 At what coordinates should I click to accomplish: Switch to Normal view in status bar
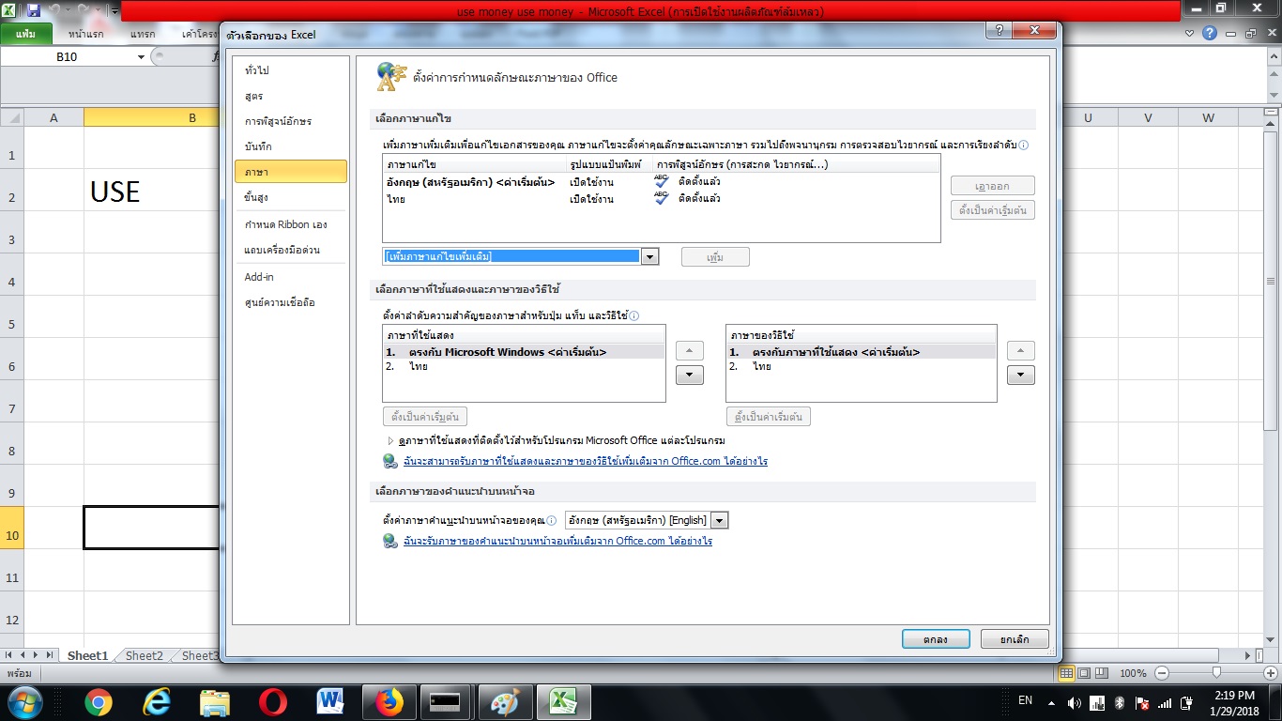1067,673
